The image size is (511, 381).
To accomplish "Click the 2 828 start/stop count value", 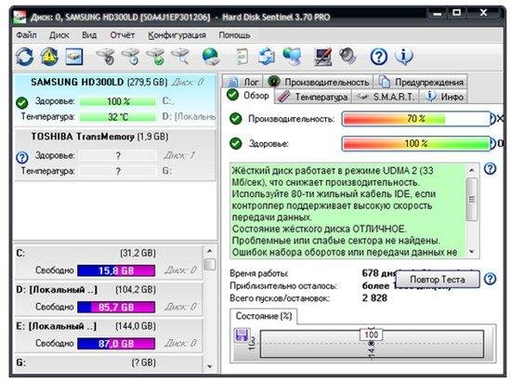I will [x=374, y=297].
